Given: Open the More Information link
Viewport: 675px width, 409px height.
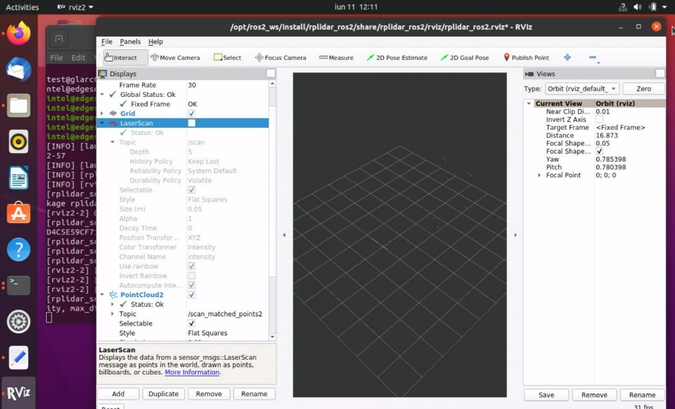Looking at the screenshot, I should [192, 372].
